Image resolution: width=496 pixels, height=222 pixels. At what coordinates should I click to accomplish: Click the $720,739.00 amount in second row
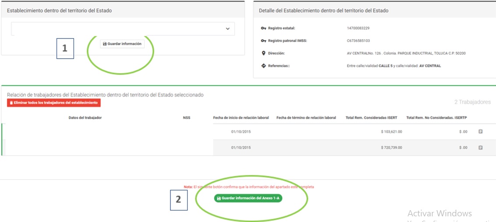391,148
